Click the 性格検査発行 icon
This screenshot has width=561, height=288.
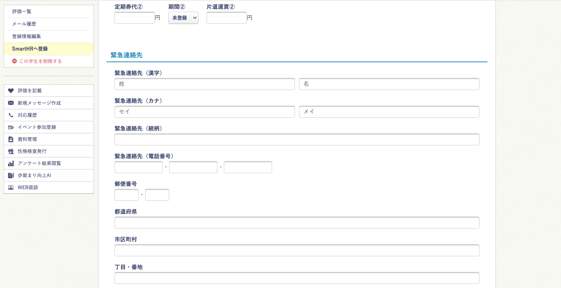point(11,151)
